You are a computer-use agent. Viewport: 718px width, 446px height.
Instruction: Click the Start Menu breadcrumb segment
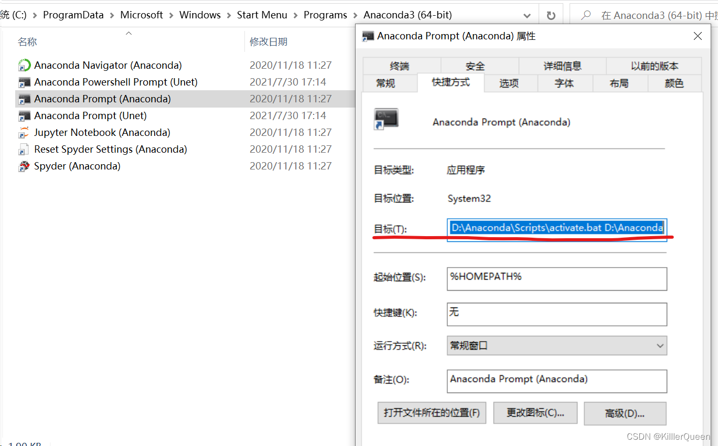pyautogui.click(x=262, y=15)
